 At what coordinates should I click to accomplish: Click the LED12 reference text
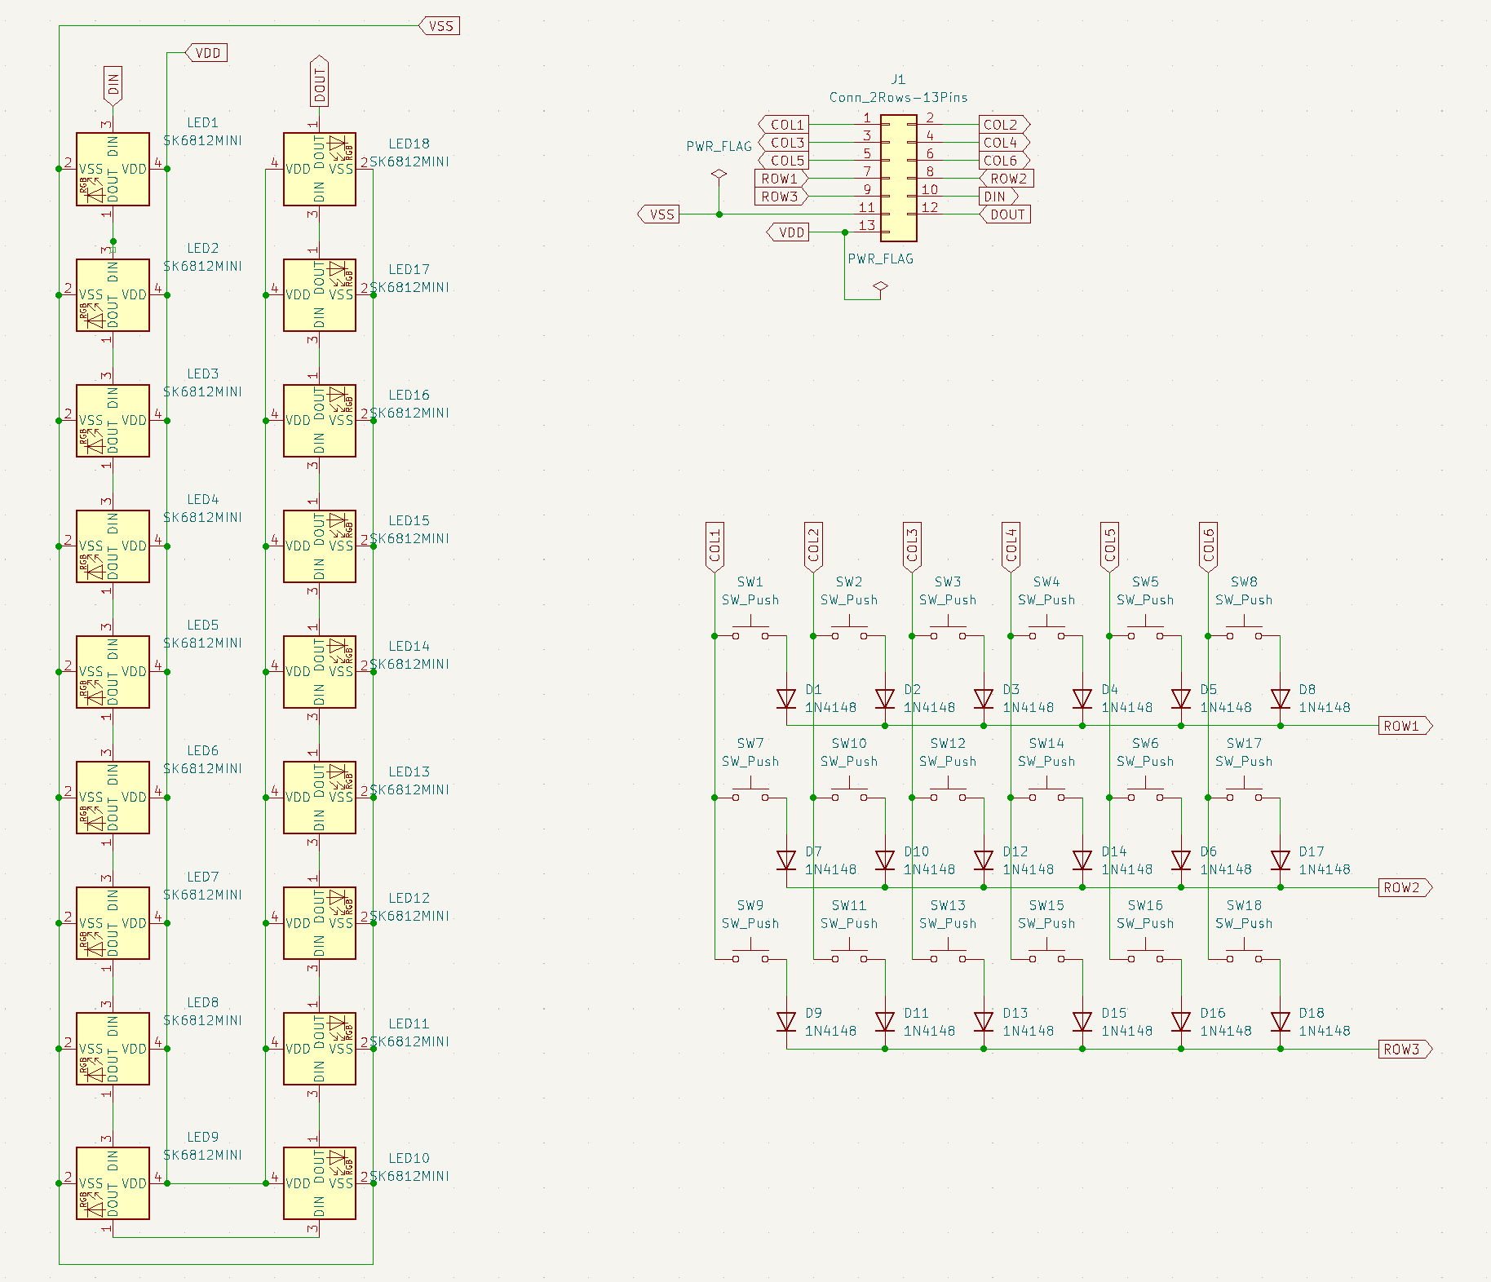[409, 898]
